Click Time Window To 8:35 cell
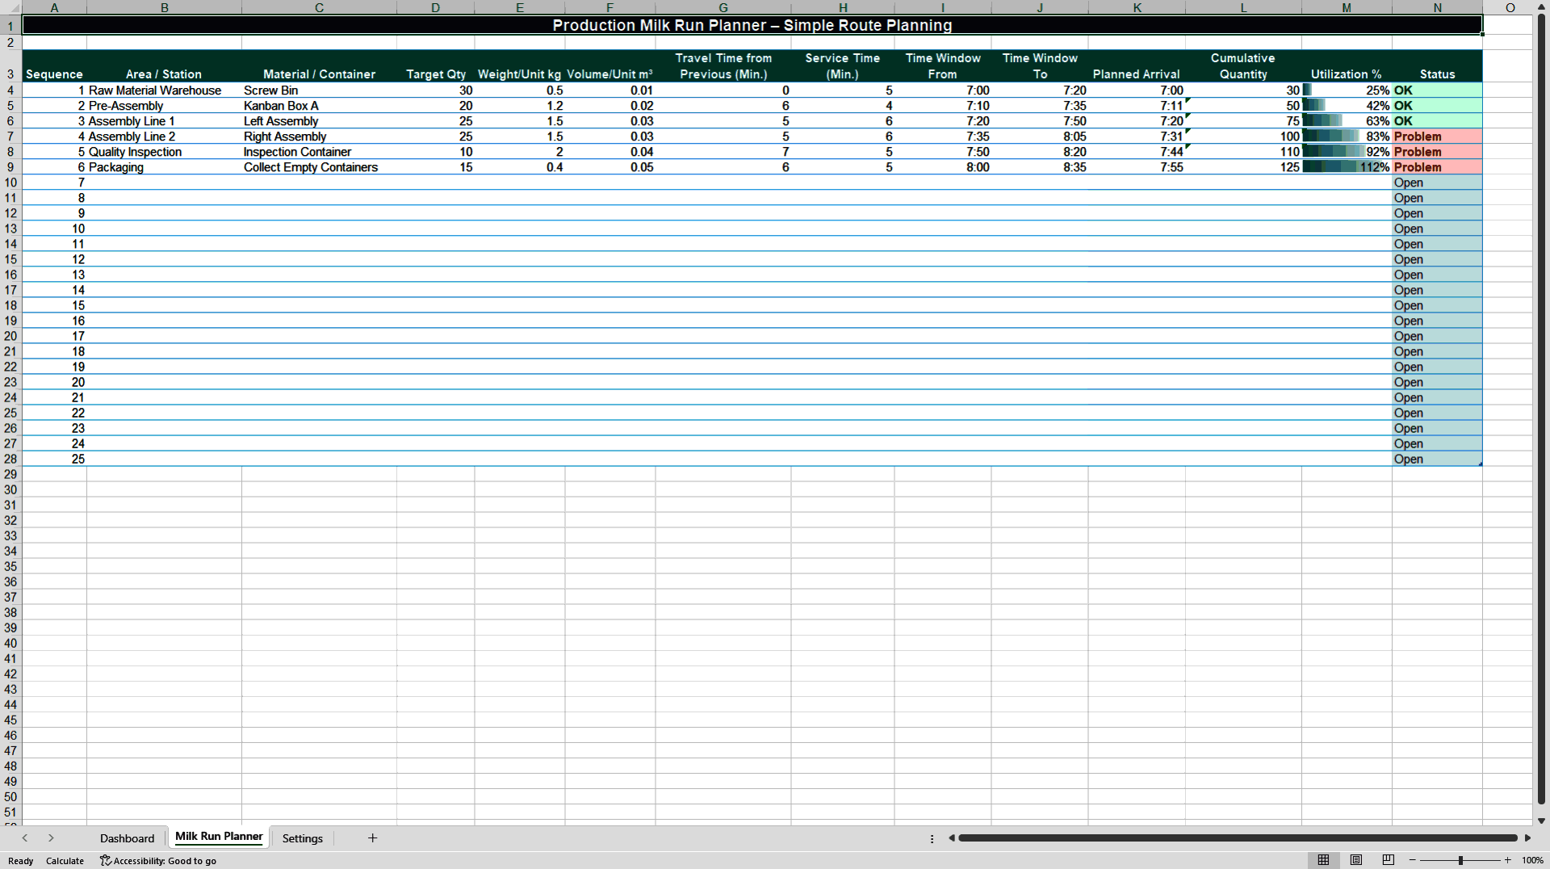 click(x=1040, y=167)
